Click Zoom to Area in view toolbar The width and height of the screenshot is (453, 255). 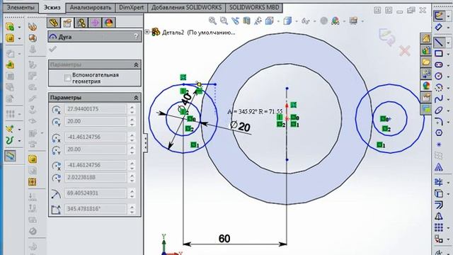pyautogui.click(x=224, y=21)
